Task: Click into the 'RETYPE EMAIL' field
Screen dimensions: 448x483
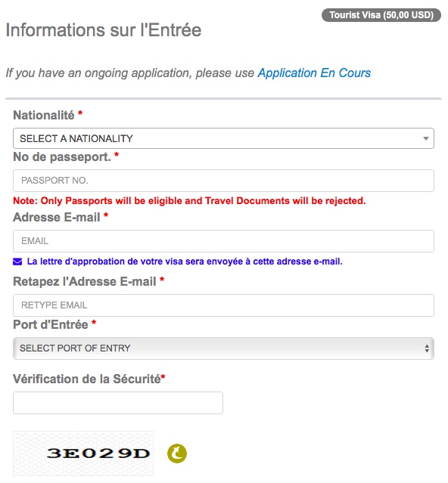Action: coord(223,305)
